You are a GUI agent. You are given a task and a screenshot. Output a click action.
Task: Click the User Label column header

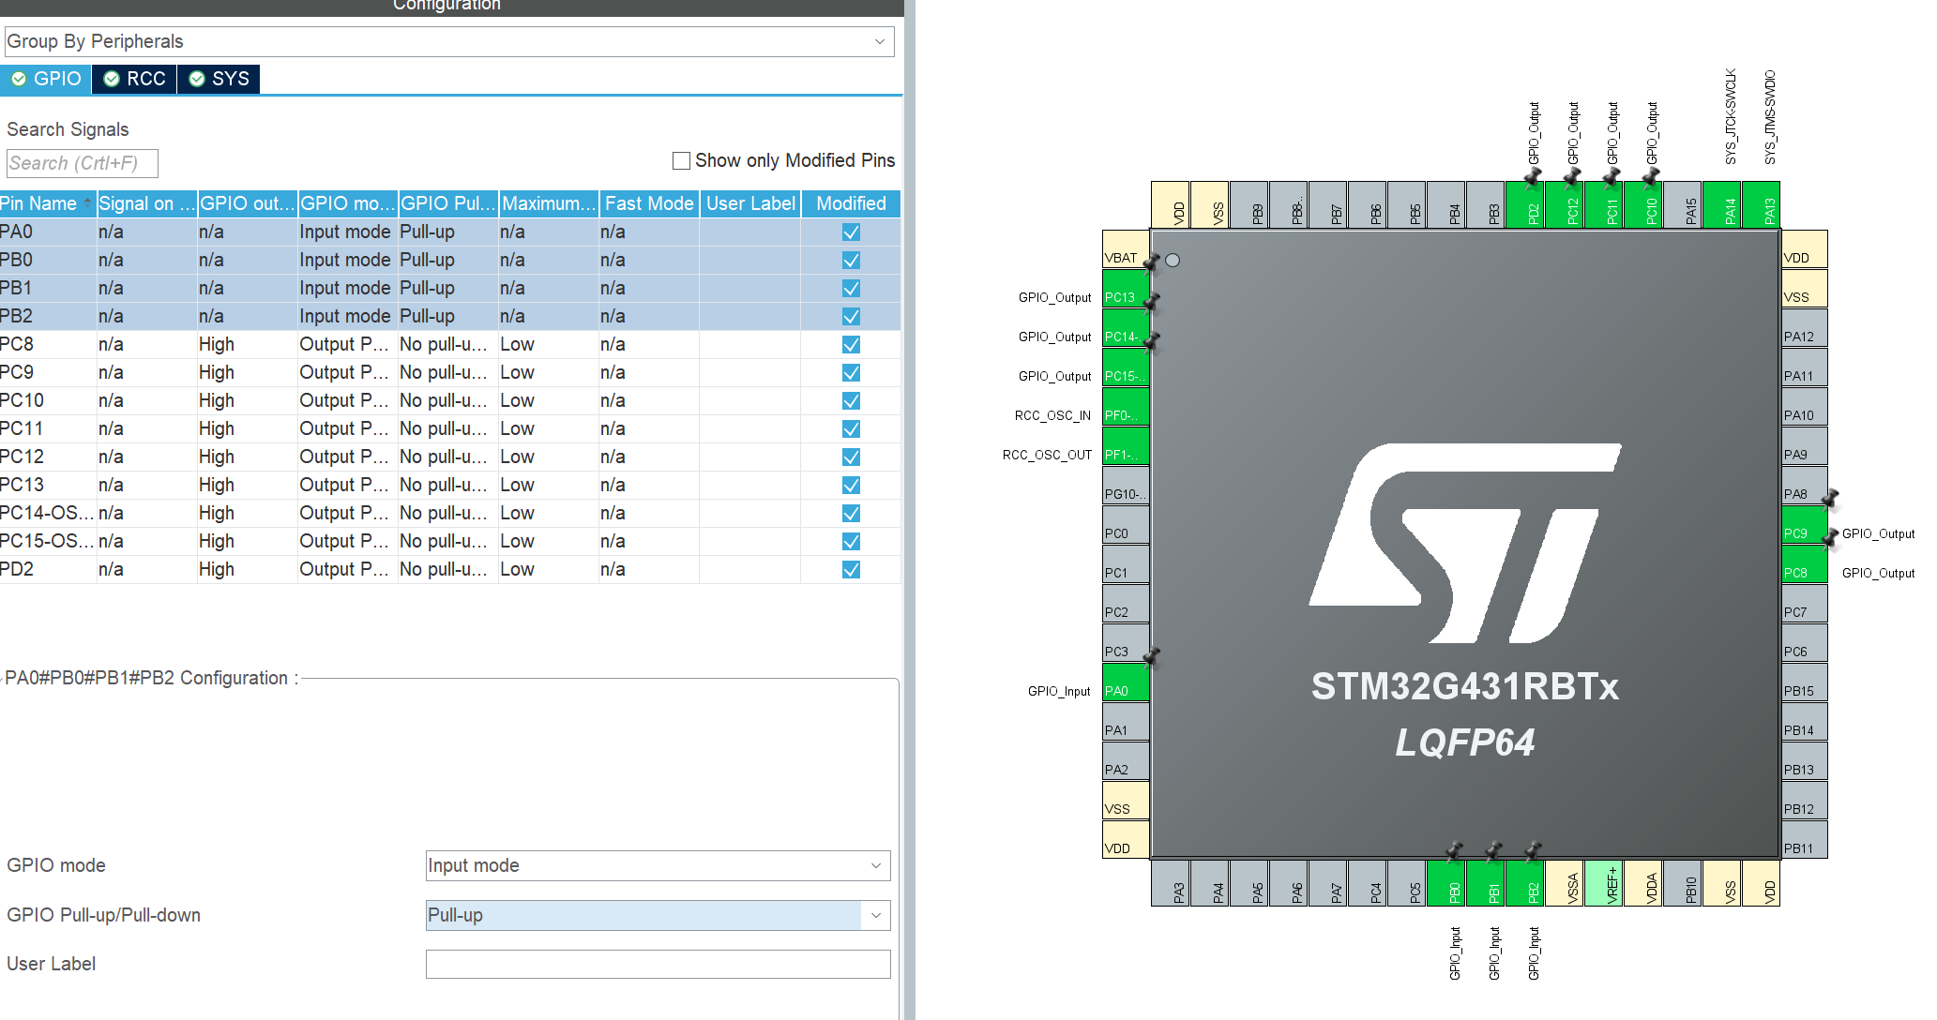point(749,203)
